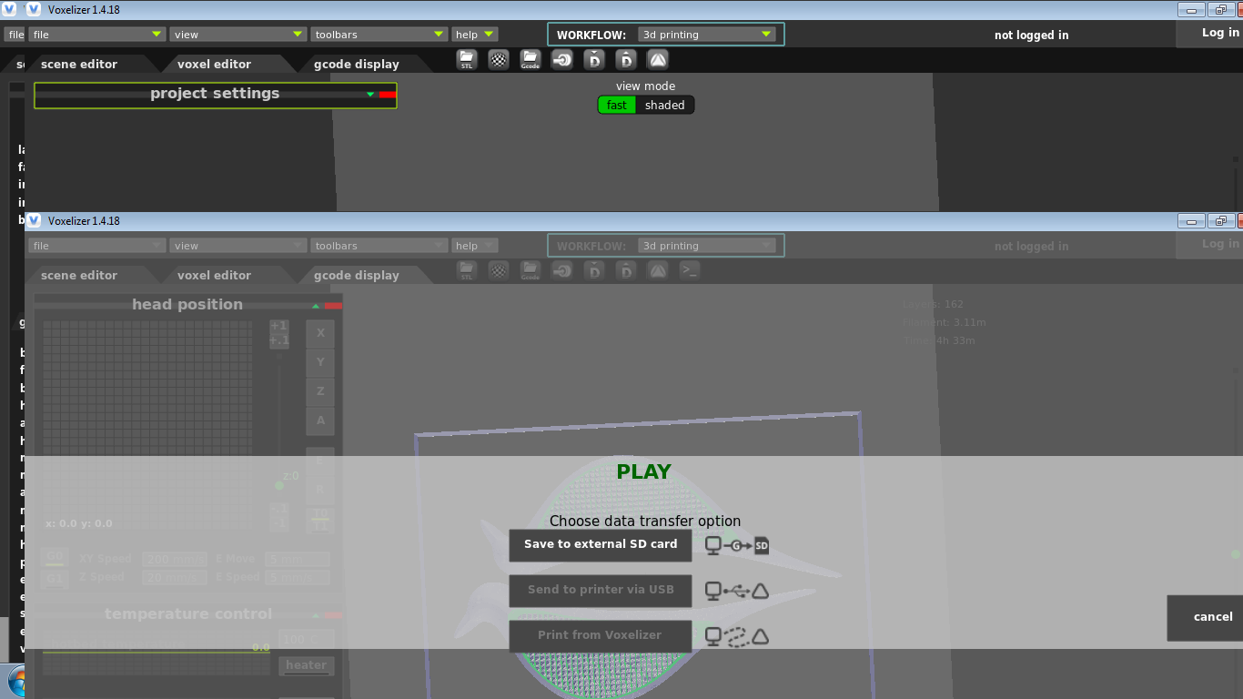Click D down-arrow icon in back window toolbar
Viewport: 1243px width, 699px height.
click(x=594, y=60)
